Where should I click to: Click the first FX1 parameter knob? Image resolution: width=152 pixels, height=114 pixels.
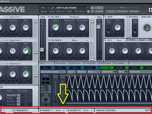[x=112, y=51]
